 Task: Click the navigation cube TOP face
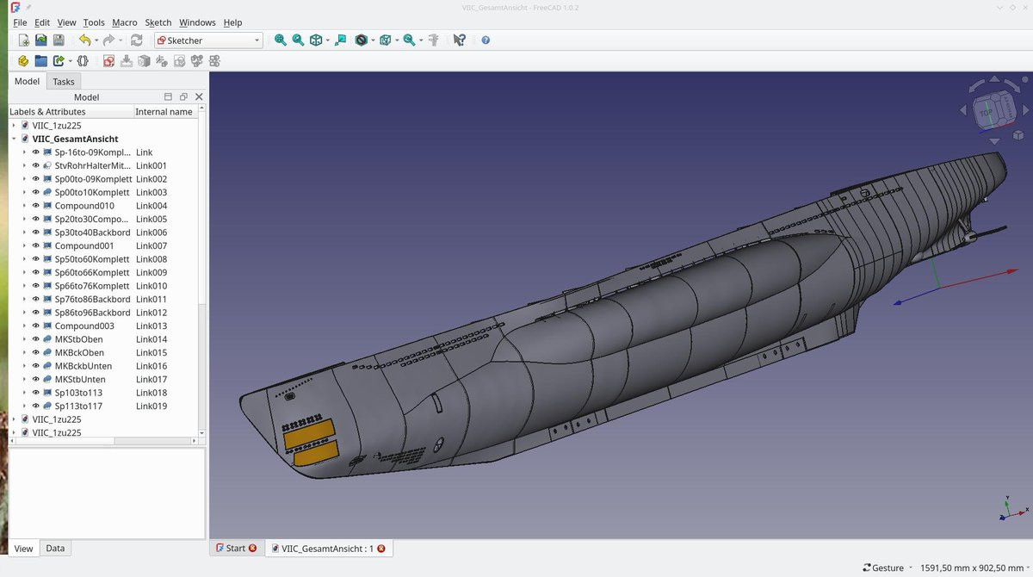click(986, 112)
